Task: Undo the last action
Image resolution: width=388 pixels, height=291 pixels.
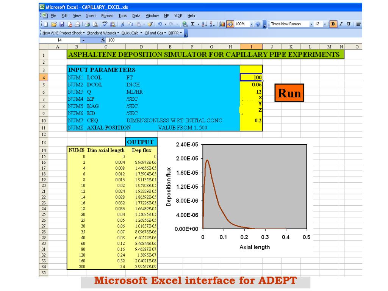Action: pyautogui.click(x=160, y=24)
